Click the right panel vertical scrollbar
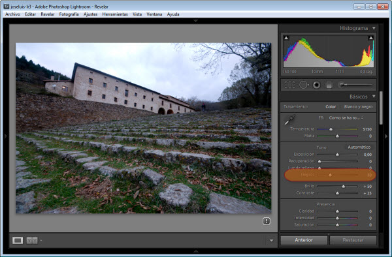392x257 pixels. (x=381, y=108)
